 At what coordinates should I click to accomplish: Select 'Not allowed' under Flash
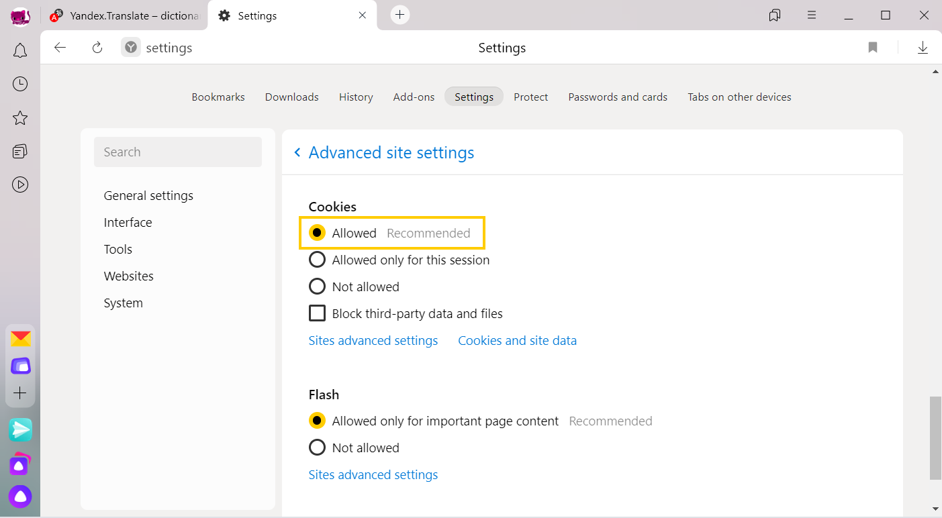pos(317,448)
